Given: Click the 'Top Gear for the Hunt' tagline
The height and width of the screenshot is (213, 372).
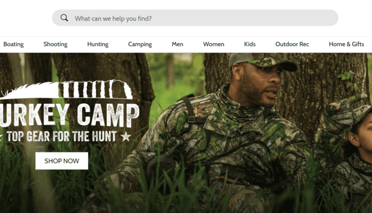Looking at the screenshot, I should (62, 137).
